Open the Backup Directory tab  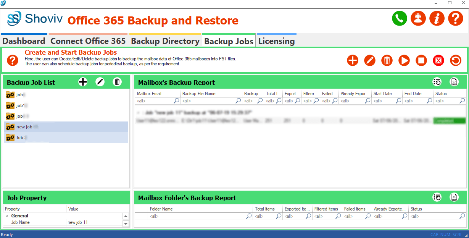click(x=165, y=41)
